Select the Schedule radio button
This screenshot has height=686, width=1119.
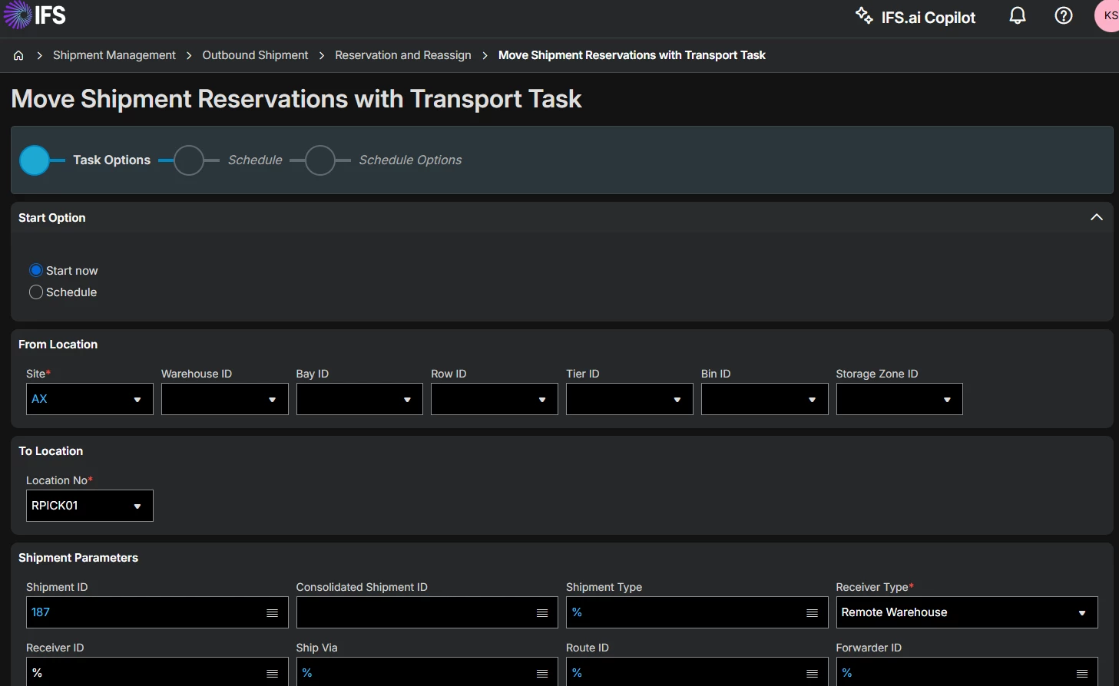pos(36,292)
